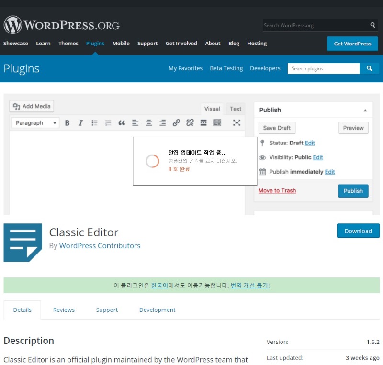The height and width of the screenshot is (365, 383).
Task: Click the publish calendar icon
Action: [x=262, y=172]
